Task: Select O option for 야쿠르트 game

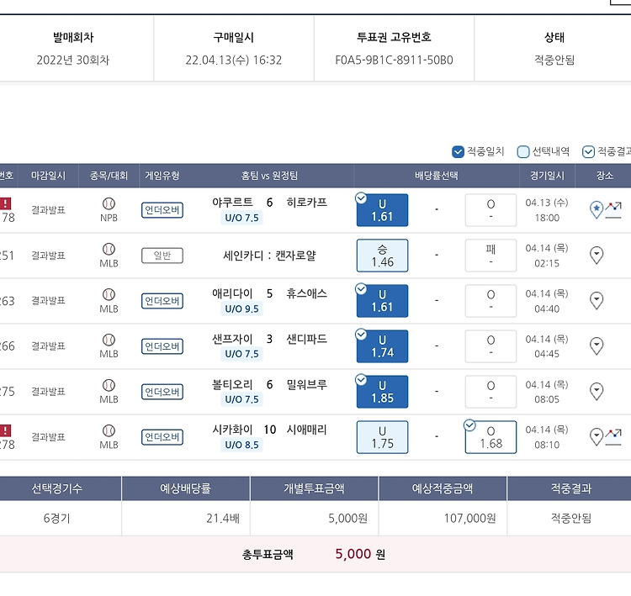Action: pyautogui.click(x=490, y=210)
